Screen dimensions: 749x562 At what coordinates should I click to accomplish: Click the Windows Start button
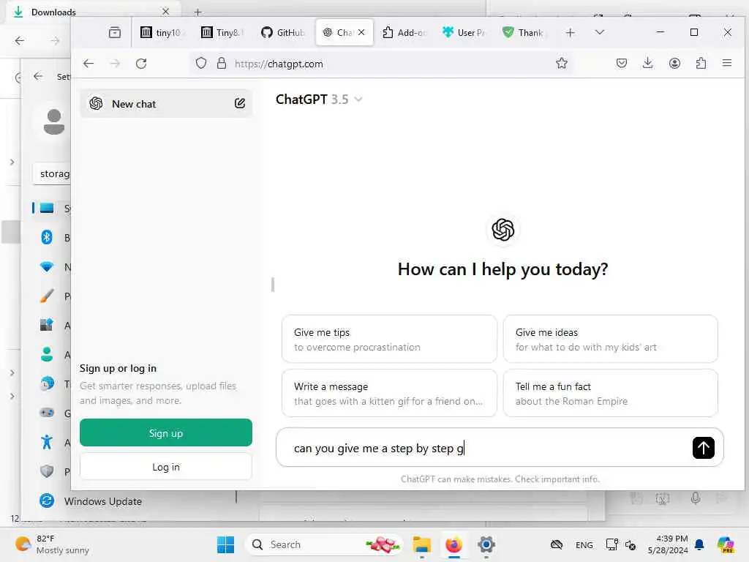(x=225, y=544)
